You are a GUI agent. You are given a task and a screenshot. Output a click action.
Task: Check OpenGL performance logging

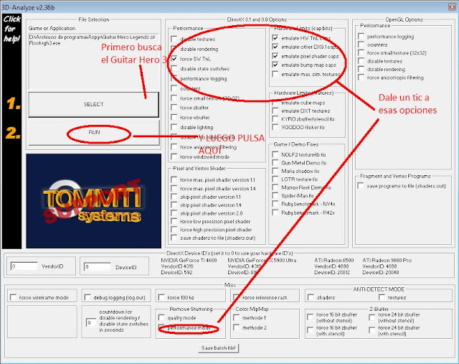point(361,37)
